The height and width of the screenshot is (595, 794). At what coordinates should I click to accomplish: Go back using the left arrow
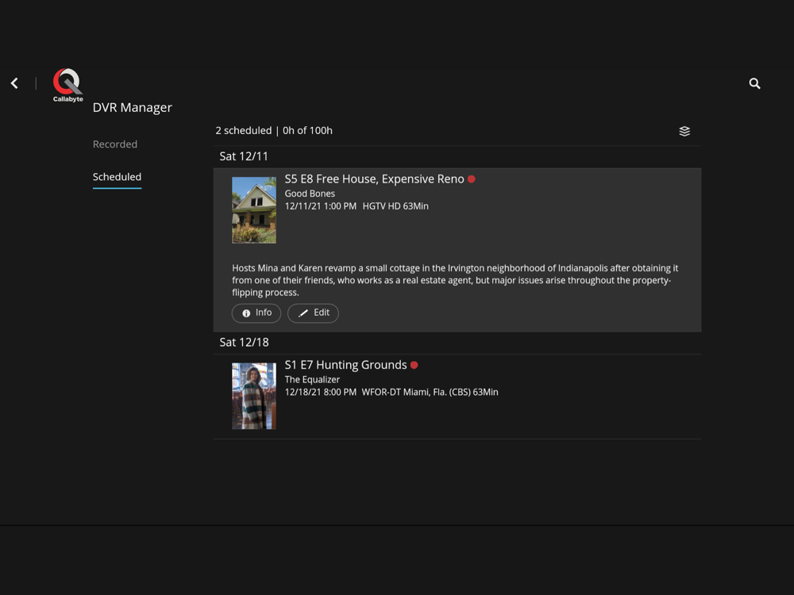14,83
